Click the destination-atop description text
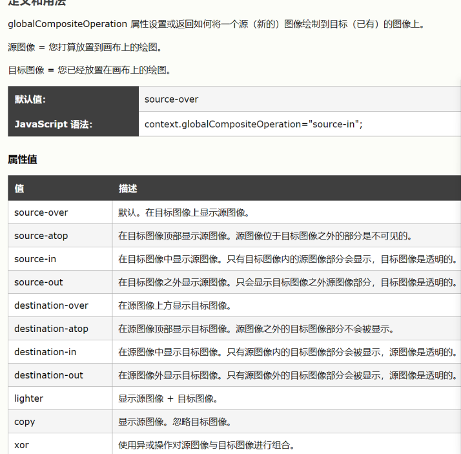 click(x=256, y=329)
